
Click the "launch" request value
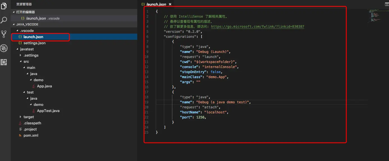click(x=210, y=57)
